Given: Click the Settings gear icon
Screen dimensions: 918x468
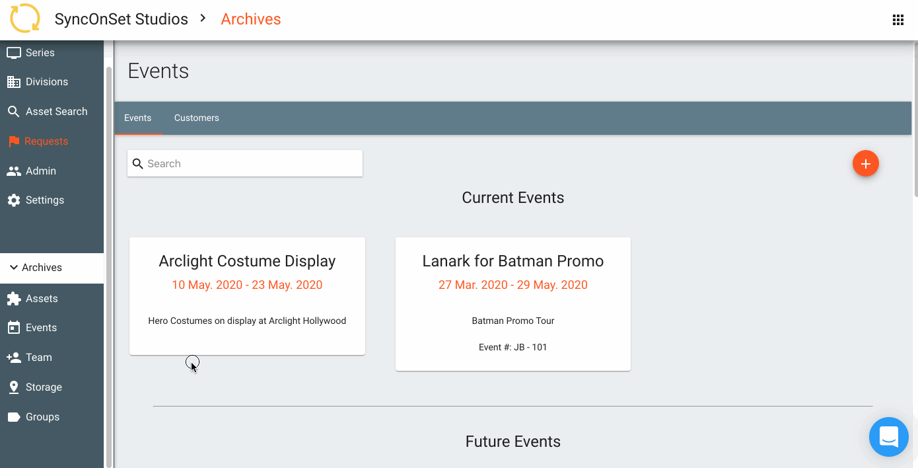Looking at the screenshot, I should point(13,200).
